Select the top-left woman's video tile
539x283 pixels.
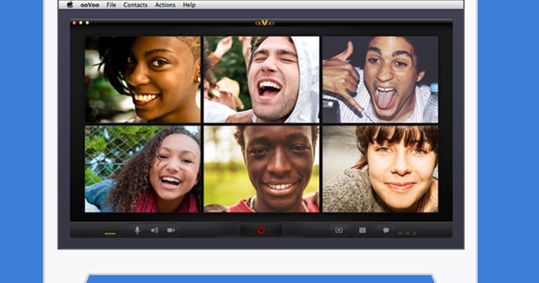coord(143,80)
